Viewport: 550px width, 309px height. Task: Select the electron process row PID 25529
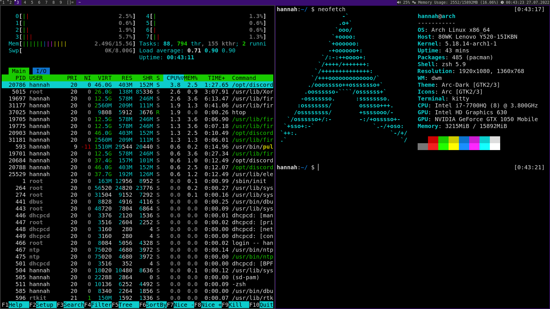pos(137,174)
